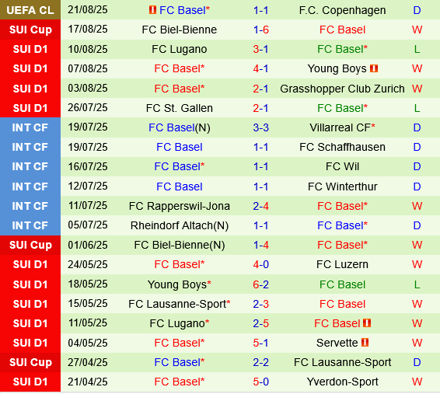
Task: Open Yverdon-Sport team link
Action: tap(342, 382)
